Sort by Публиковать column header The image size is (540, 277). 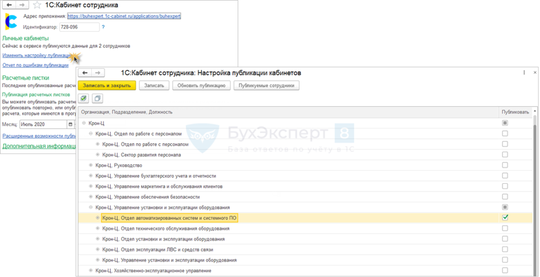(x=515, y=112)
